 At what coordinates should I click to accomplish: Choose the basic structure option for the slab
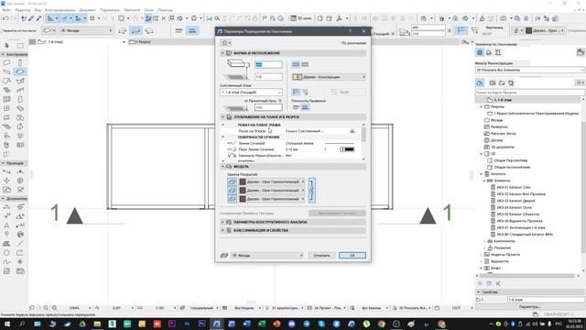pyautogui.click(x=296, y=64)
